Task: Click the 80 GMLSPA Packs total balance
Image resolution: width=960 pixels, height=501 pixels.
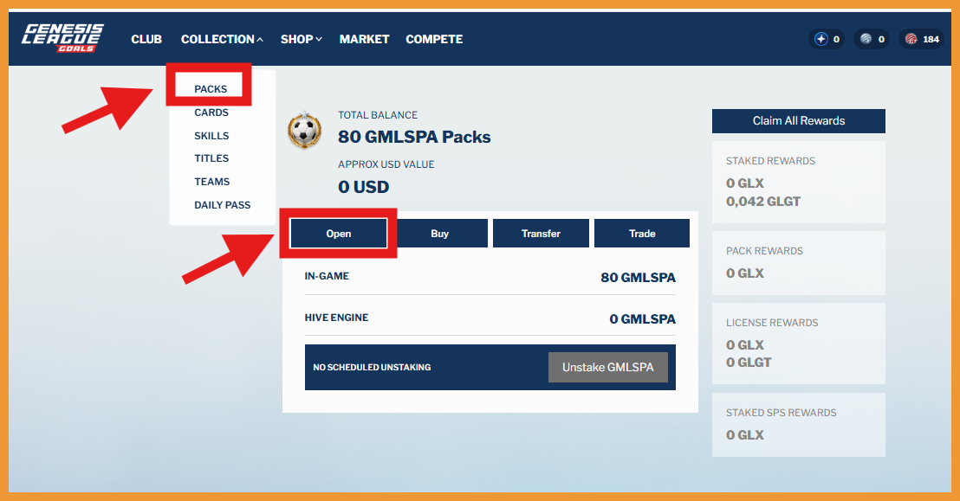Action: coord(414,137)
